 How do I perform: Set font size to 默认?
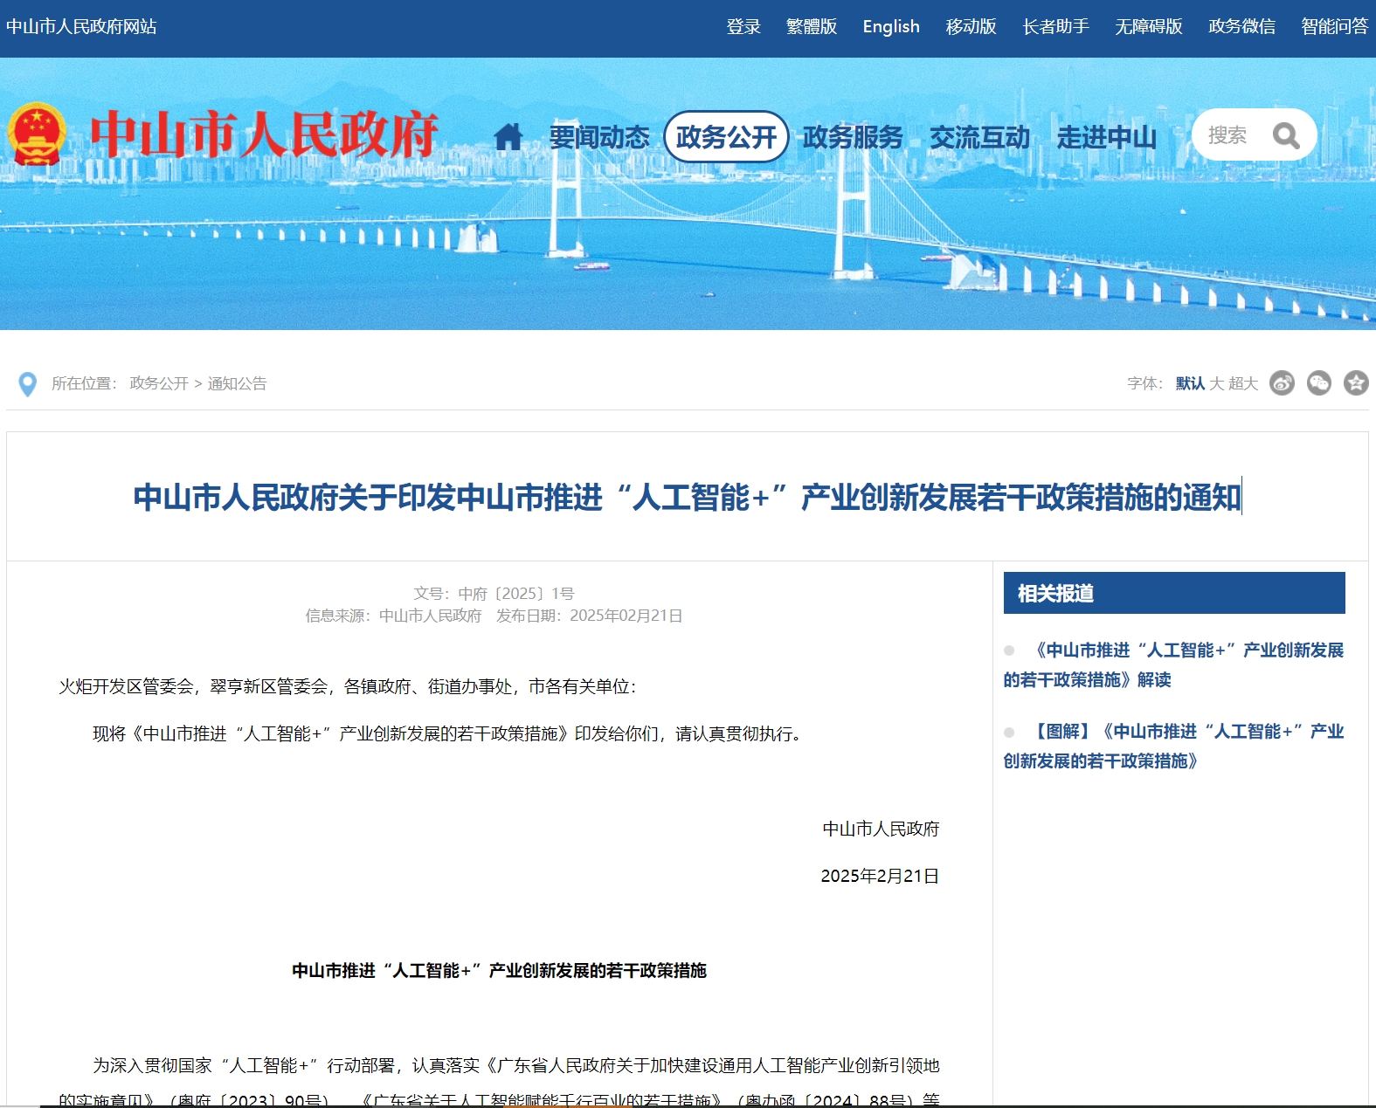pyautogui.click(x=1189, y=383)
